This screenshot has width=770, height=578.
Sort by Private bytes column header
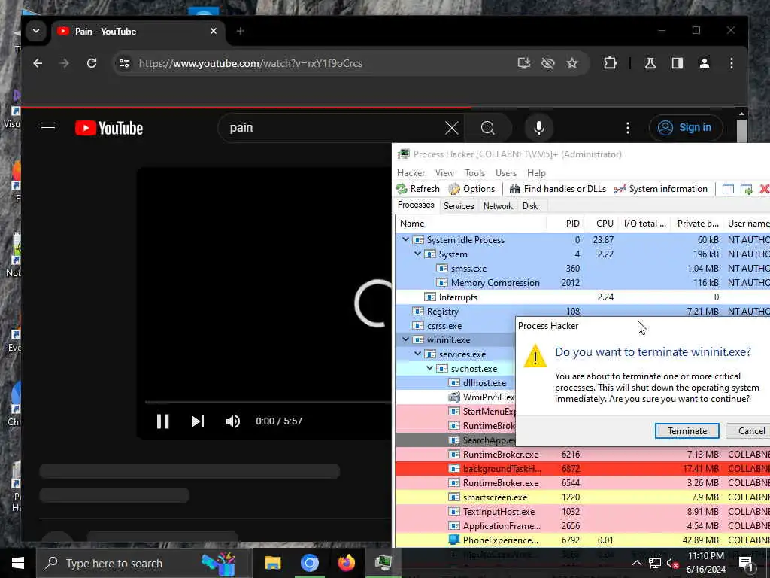tap(696, 223)
